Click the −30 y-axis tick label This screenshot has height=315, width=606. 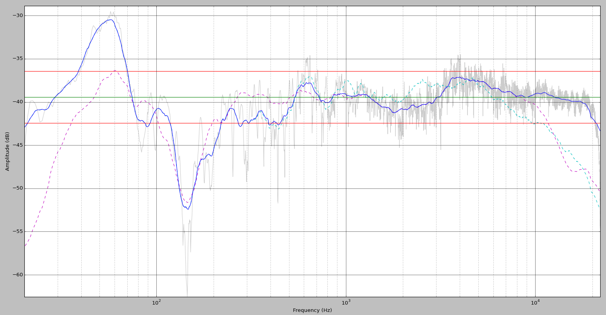(18, 16)
